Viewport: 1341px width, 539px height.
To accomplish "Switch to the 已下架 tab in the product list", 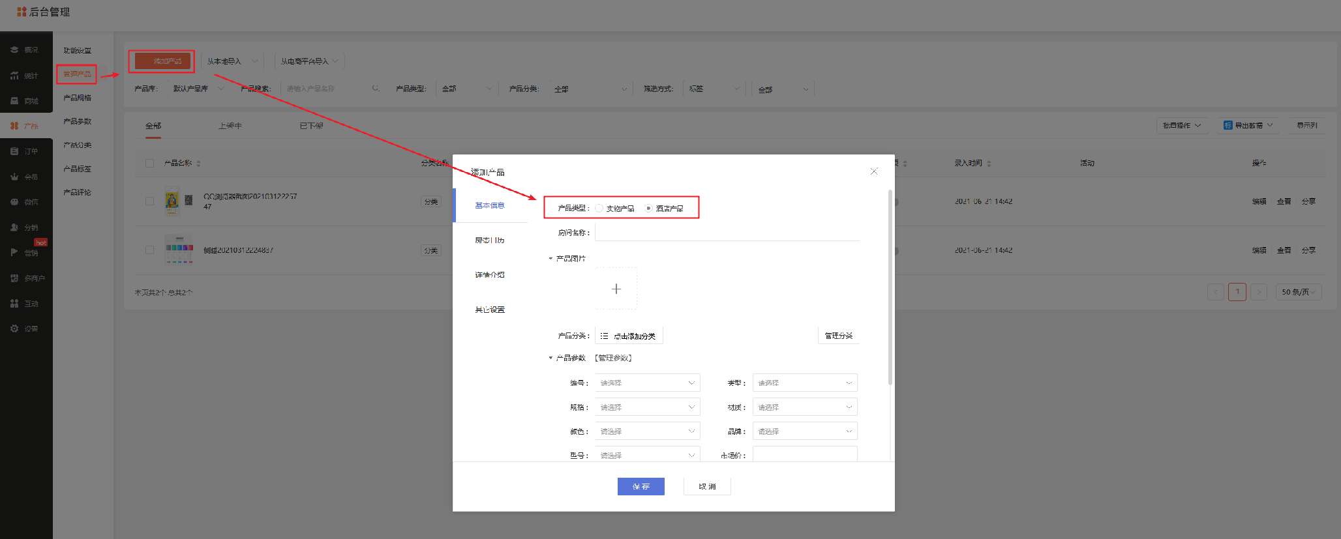I will click(311, 126).
